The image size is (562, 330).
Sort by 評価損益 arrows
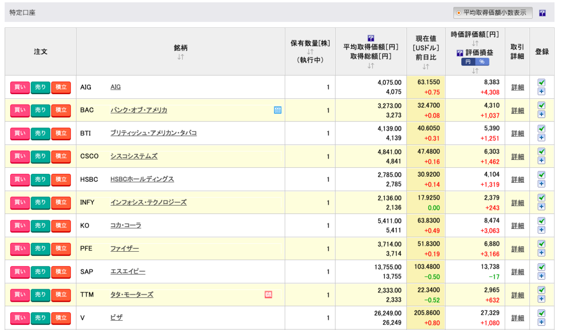[x=475, y=71]
